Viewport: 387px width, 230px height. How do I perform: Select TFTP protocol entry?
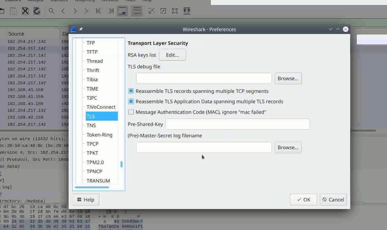pyautogui.click(x=92, y=52)
